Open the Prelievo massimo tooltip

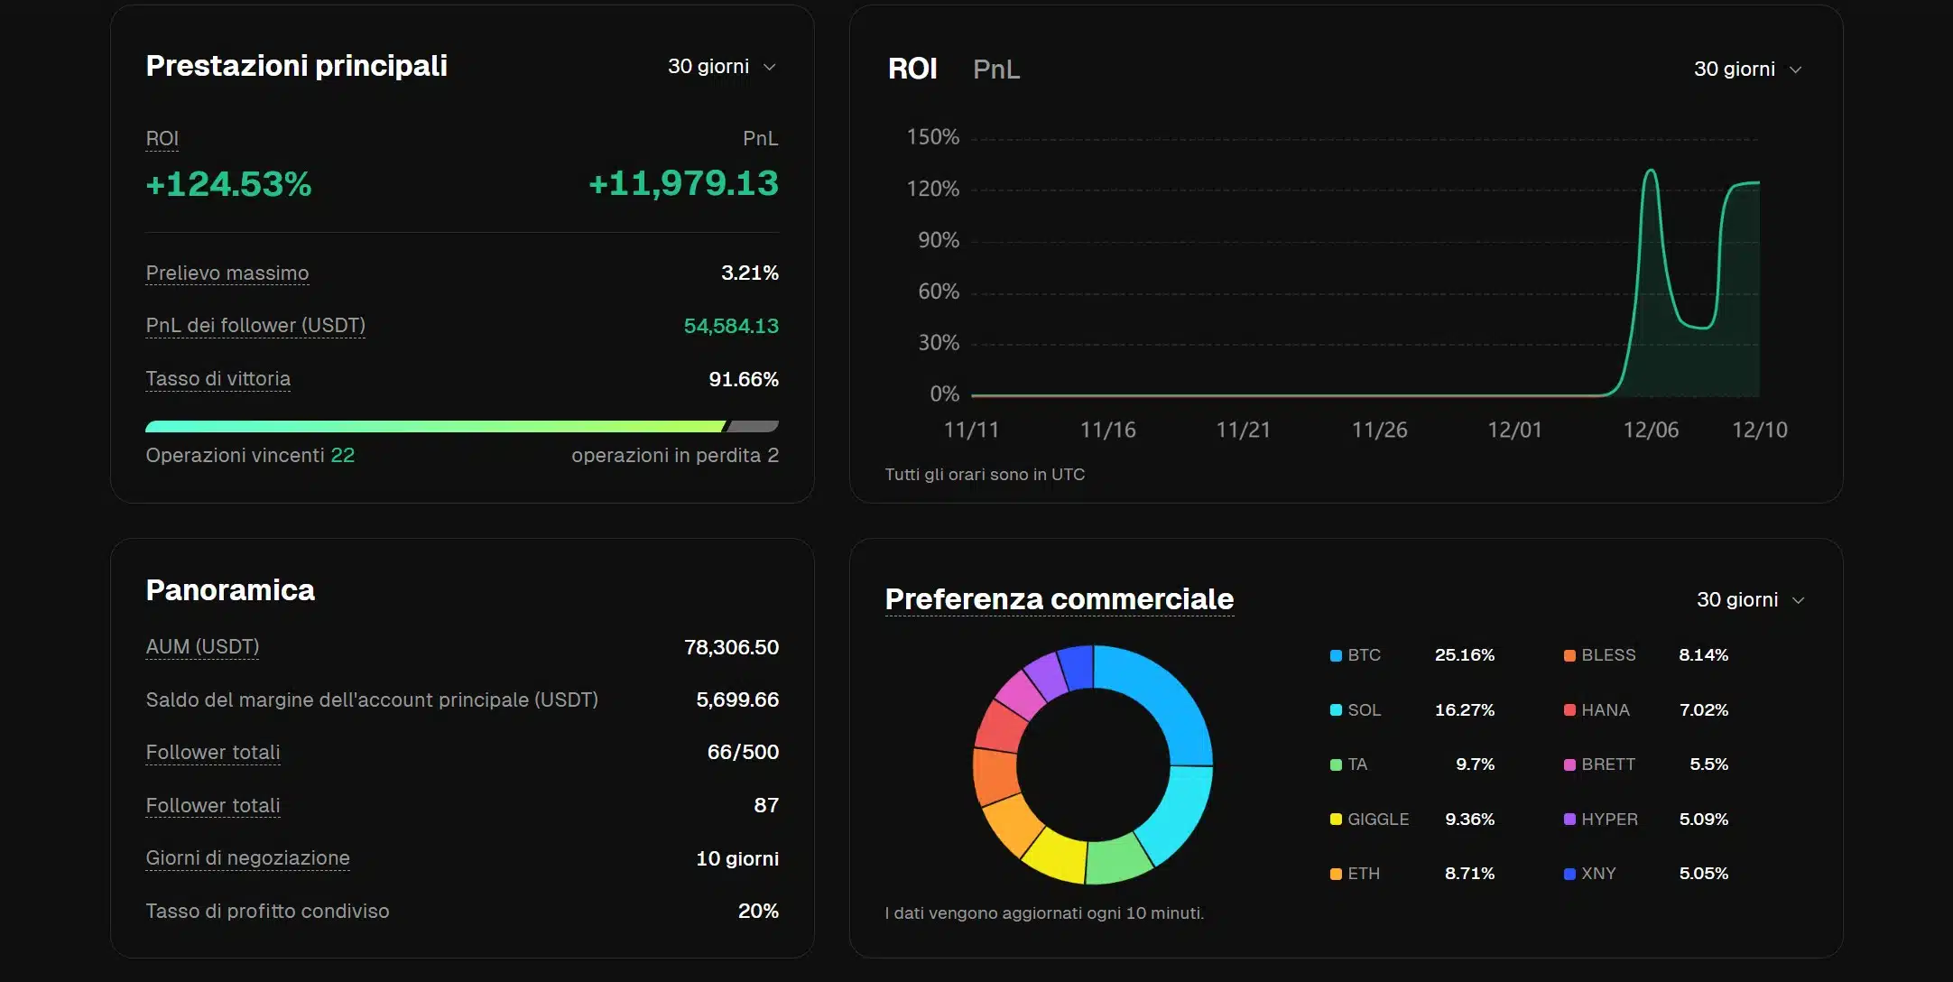(x=227, y=273)
